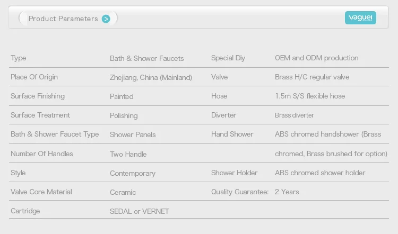Click the Shower Panels faucet type
The image size is (398, 234).
click(x=133, y=134)
